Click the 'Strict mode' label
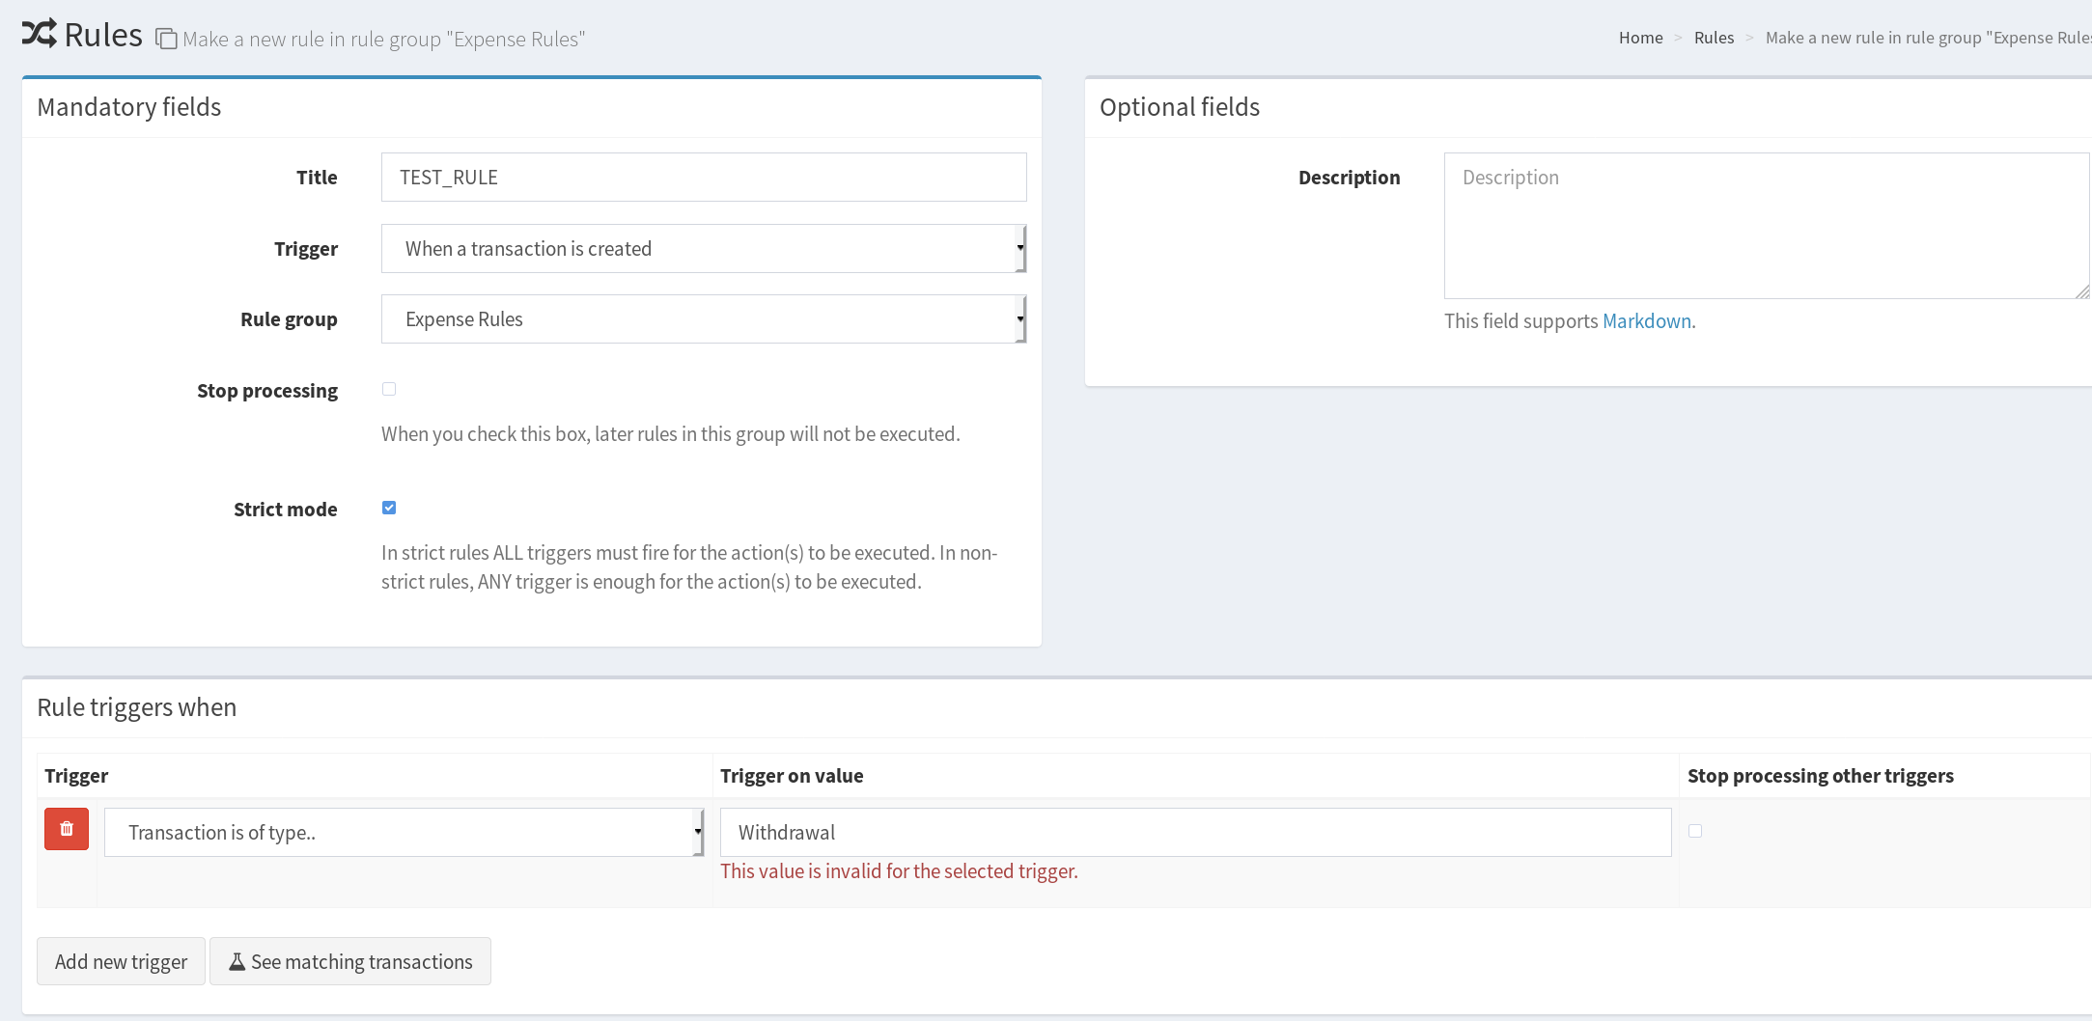Screen dimensions: 2092x1021 [x=286, y=510]
